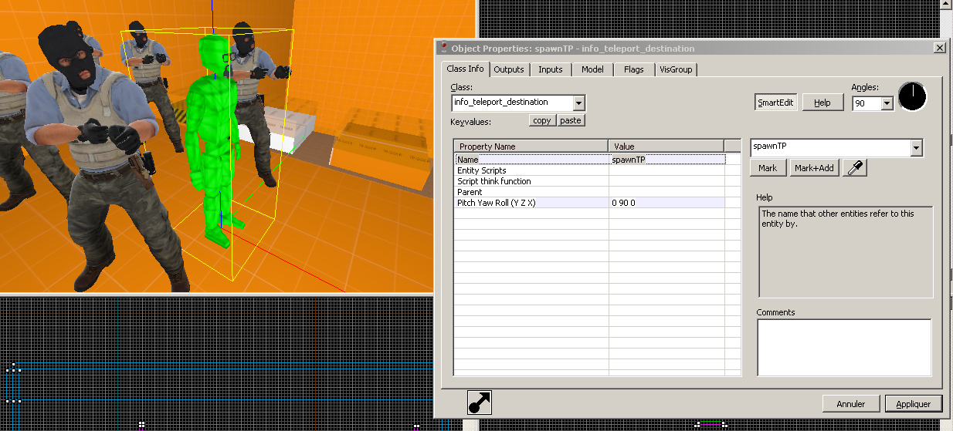The width and height of the screenshot is (953, 431).
Task: Open the VisGroup tab
Action: point(676,69)
